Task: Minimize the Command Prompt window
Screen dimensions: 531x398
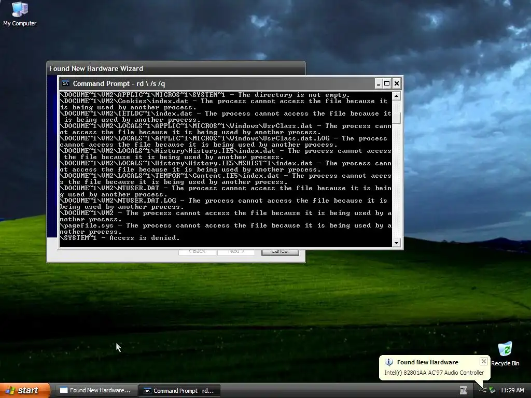Action: [378, 83]
